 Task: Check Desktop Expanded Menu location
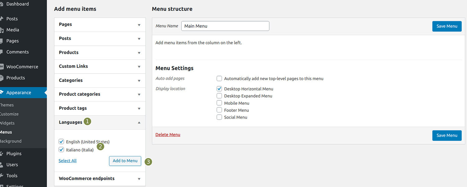pyautogui.click(x=219, y=96)
